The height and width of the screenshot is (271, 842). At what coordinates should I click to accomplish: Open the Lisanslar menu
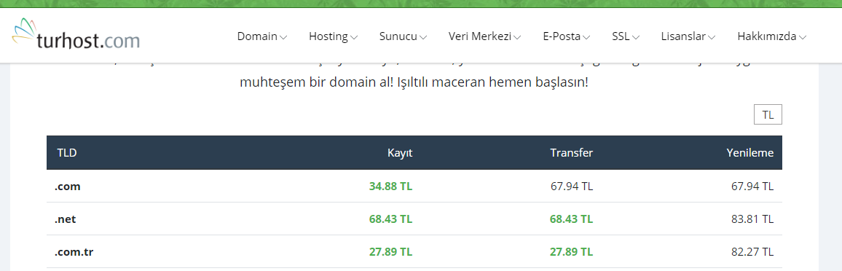(x=688, y=36)
